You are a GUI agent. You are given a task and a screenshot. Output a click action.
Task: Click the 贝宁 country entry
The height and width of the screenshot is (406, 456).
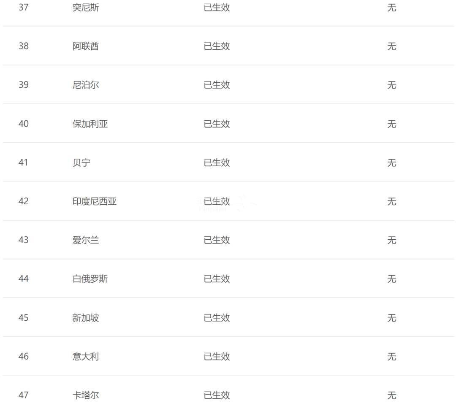coord(81,162)
